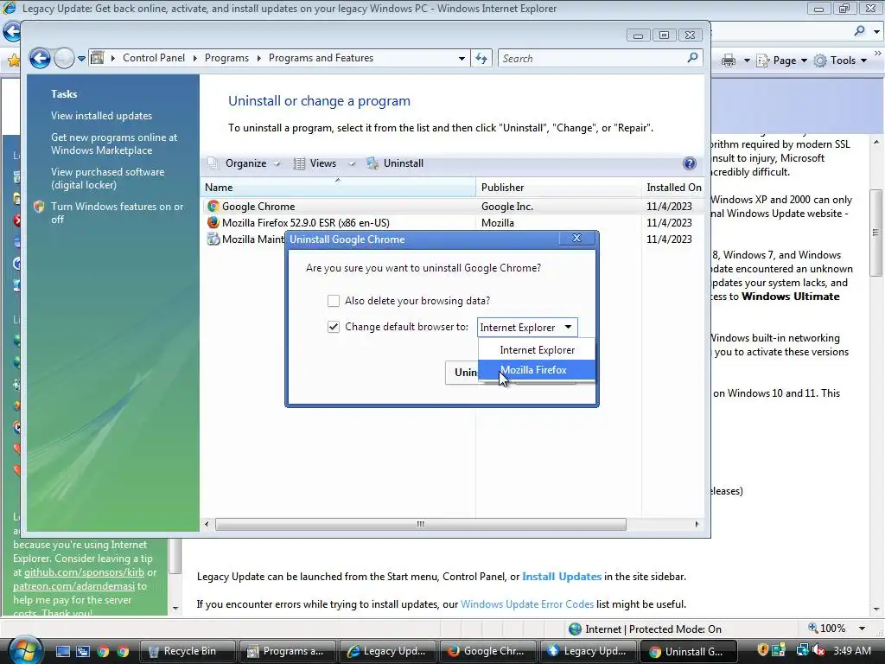Click the search magnifier in Control Panel window
Viewport: 885px width, 664px height.
[692, 58]
